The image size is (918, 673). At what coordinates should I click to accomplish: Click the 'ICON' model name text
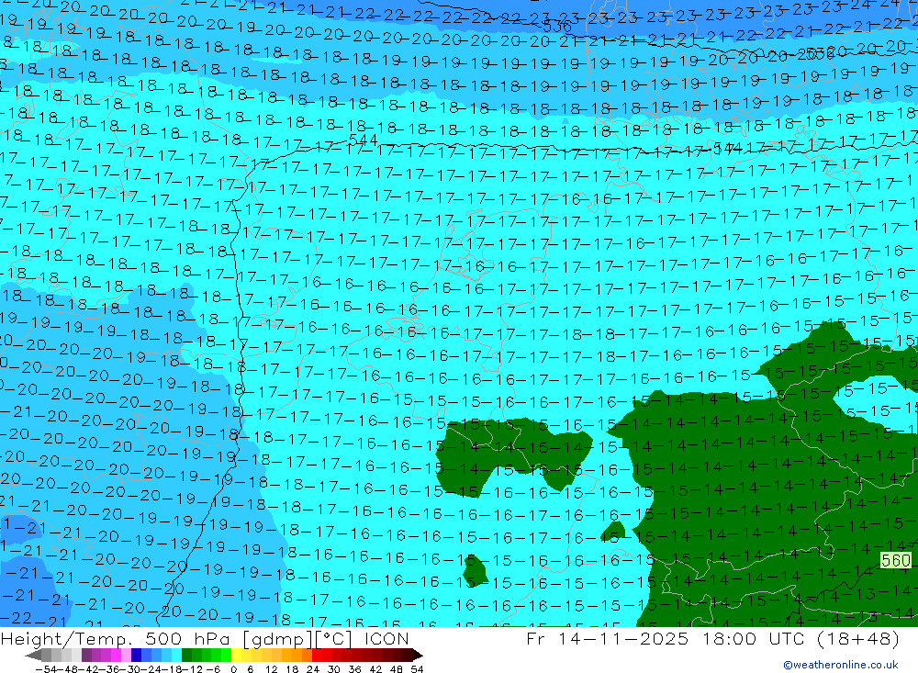(x=387, y=638)
